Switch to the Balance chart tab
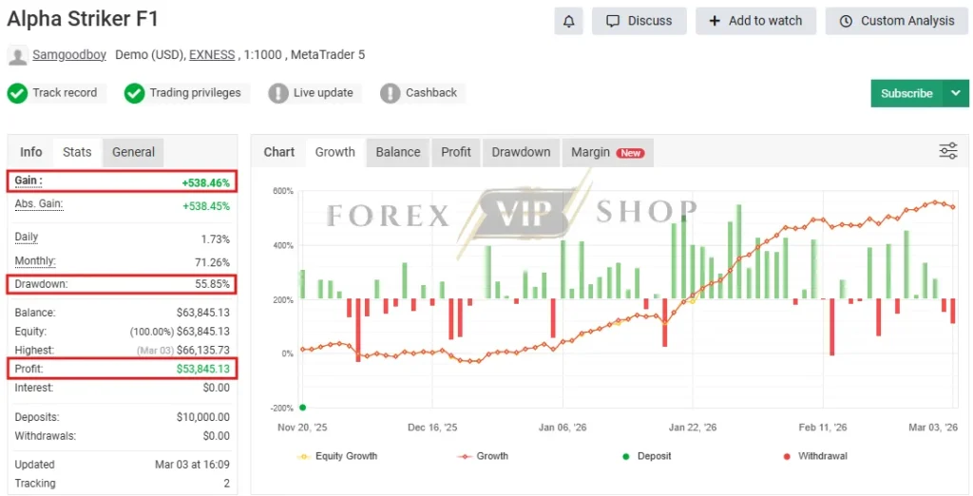The height and width of the screenshot is (496, 973). 398,152
